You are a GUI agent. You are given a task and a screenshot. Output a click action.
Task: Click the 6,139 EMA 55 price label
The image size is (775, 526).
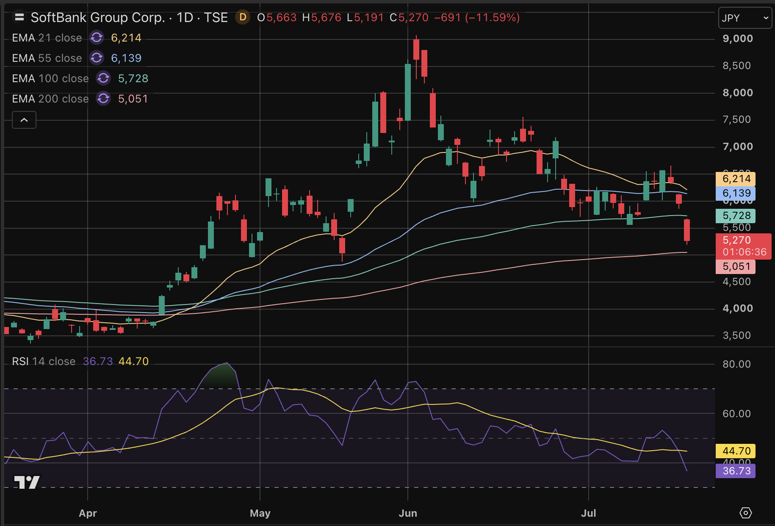(736, 193)
